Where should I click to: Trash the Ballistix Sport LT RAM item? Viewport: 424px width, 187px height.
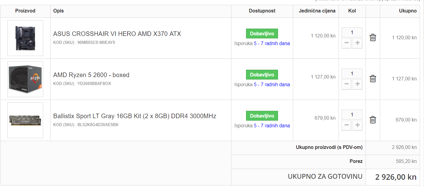[x=373, y=120]
